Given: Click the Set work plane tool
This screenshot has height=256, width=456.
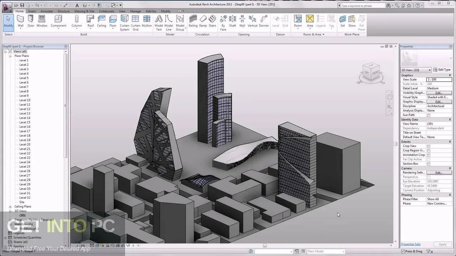Looking at the screenshot, I should point(342,21).
